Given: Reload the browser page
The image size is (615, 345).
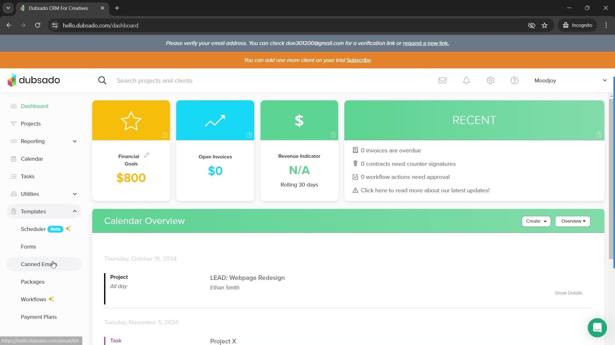Looking at the screenshot, I should [37, 25].
